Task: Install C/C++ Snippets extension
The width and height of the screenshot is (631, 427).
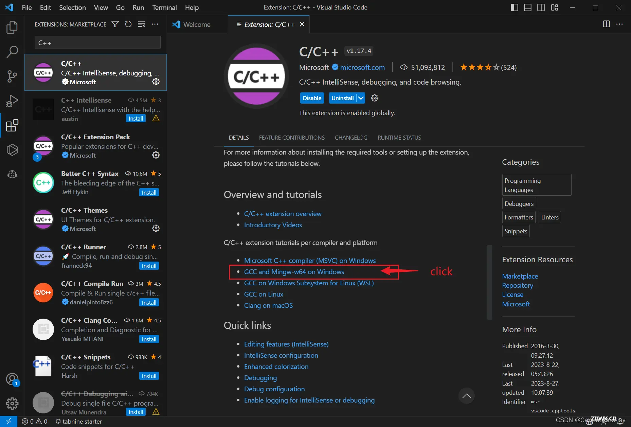Action: [149, 376]
